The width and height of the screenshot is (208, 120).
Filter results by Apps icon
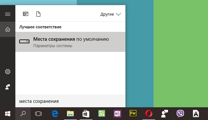(x=26, y=14)
